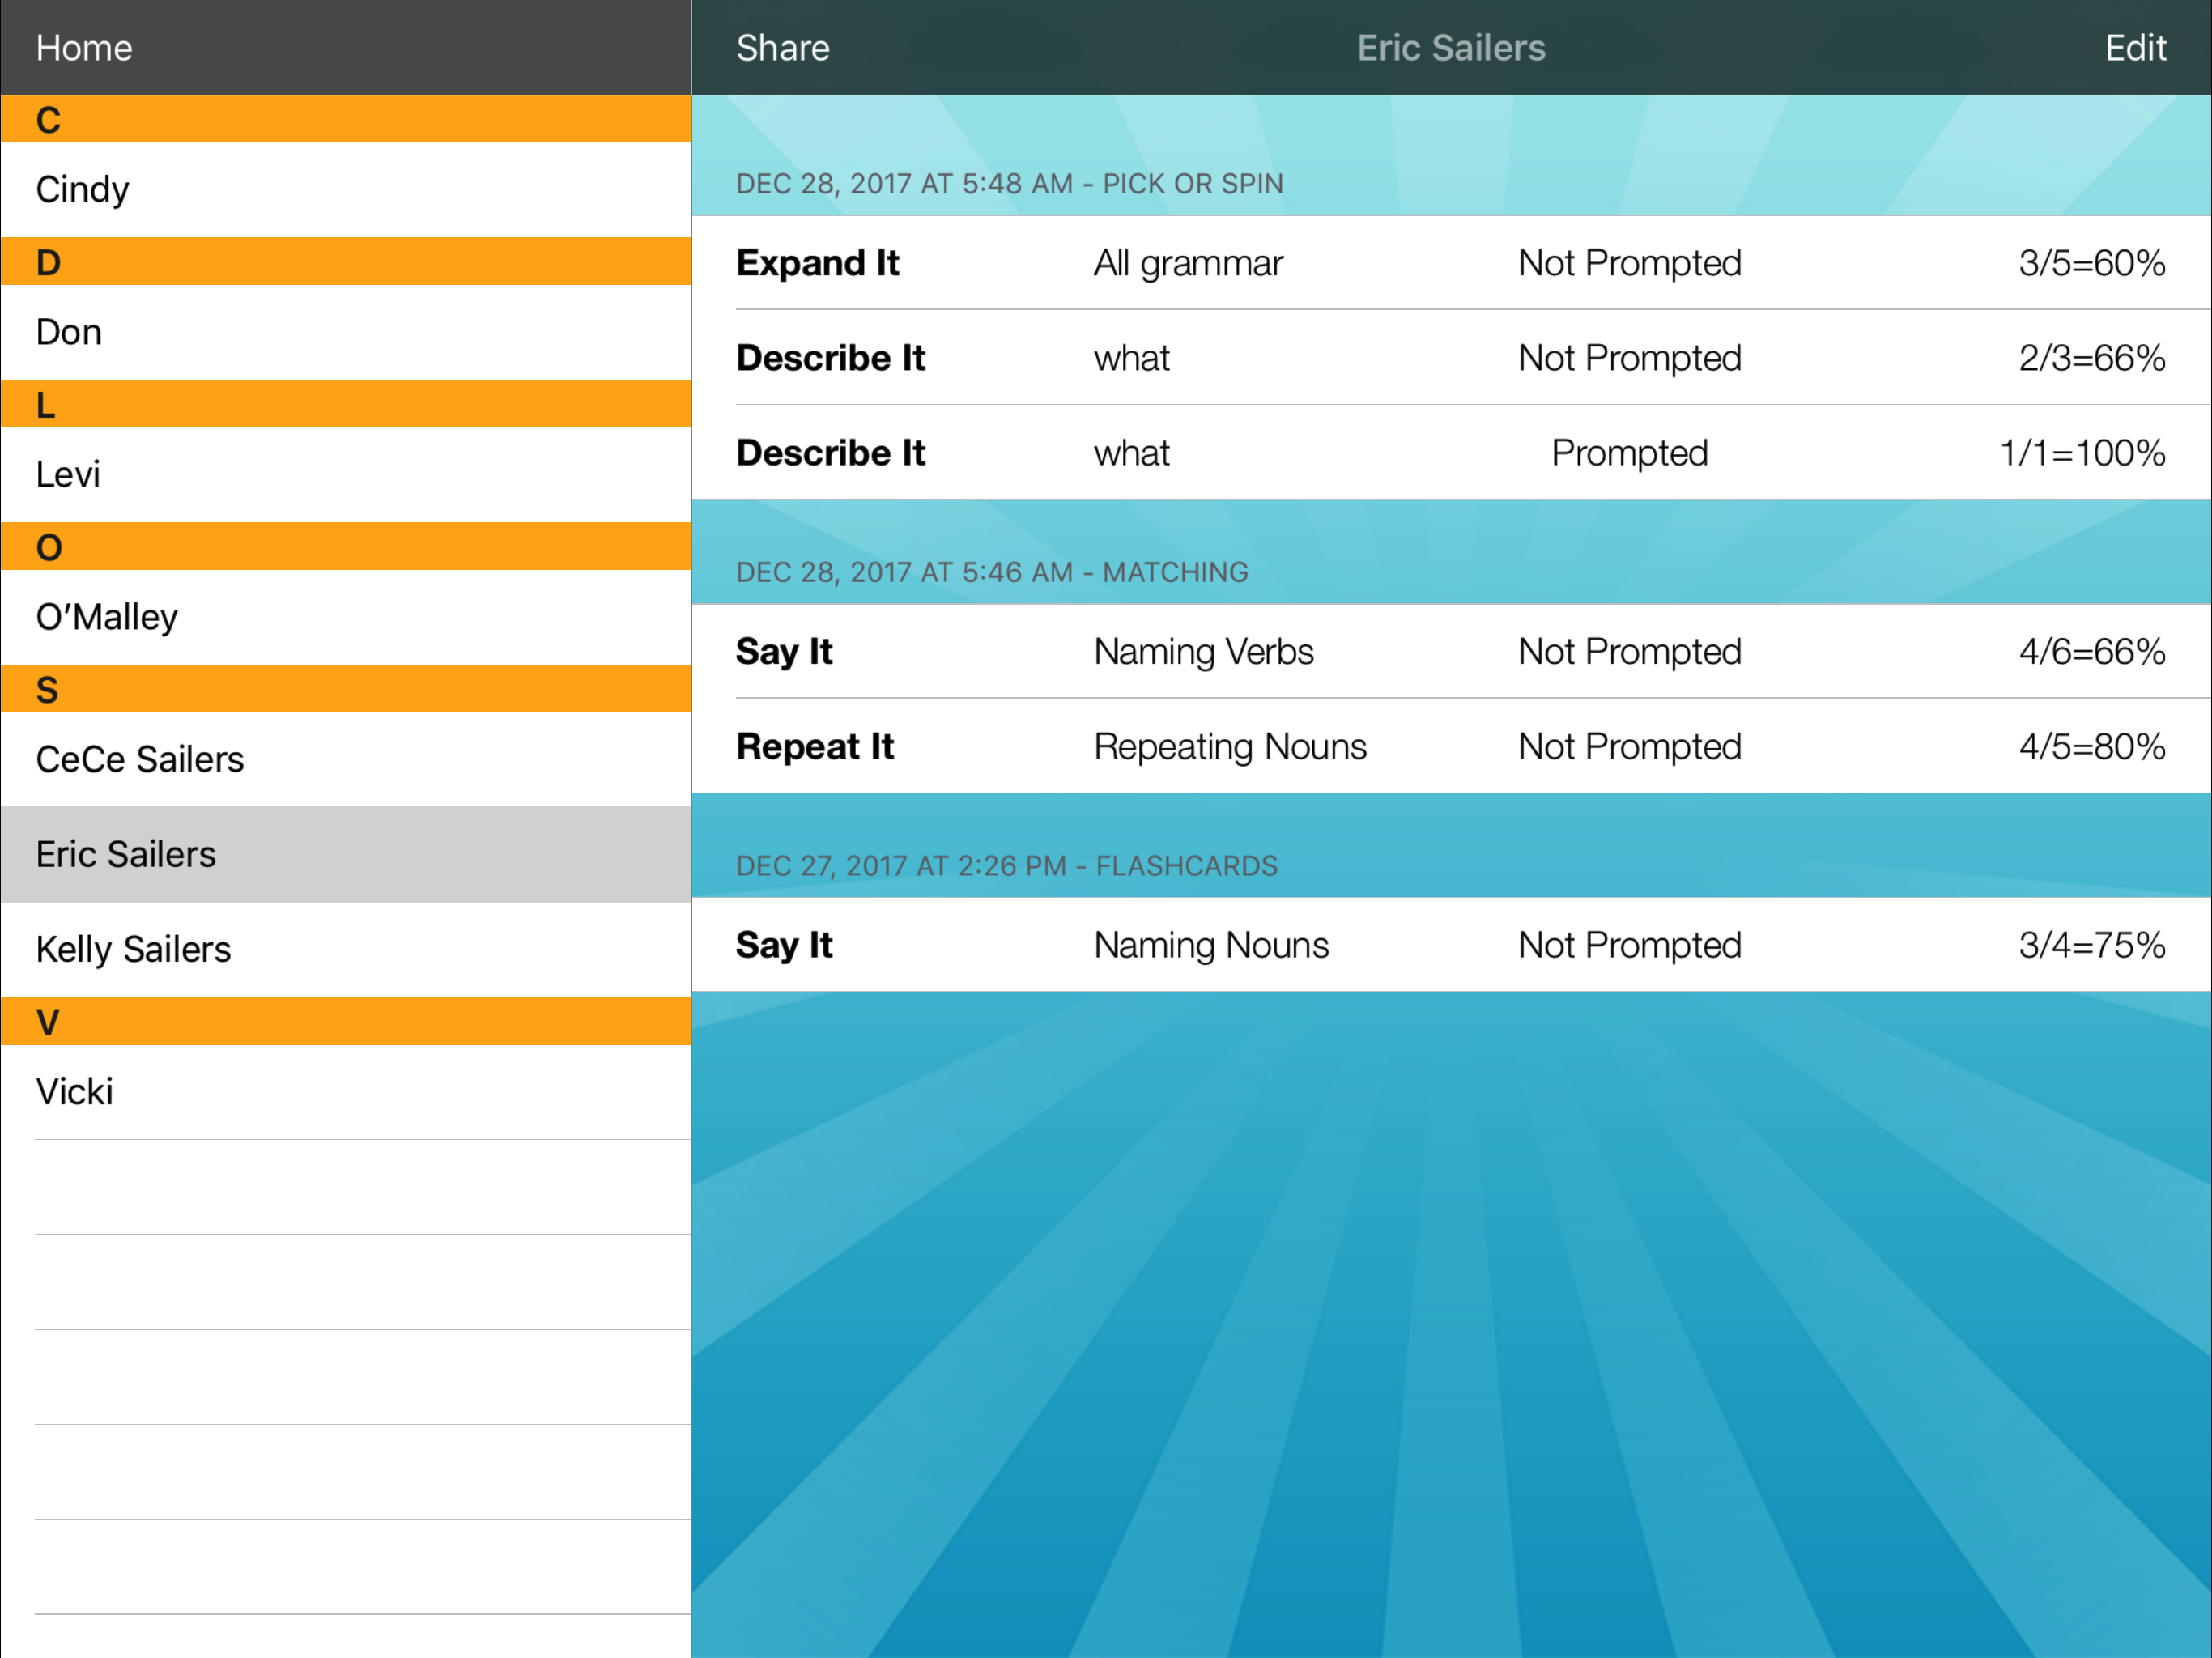Click the Pick or Spin session header

(1009, 184)
